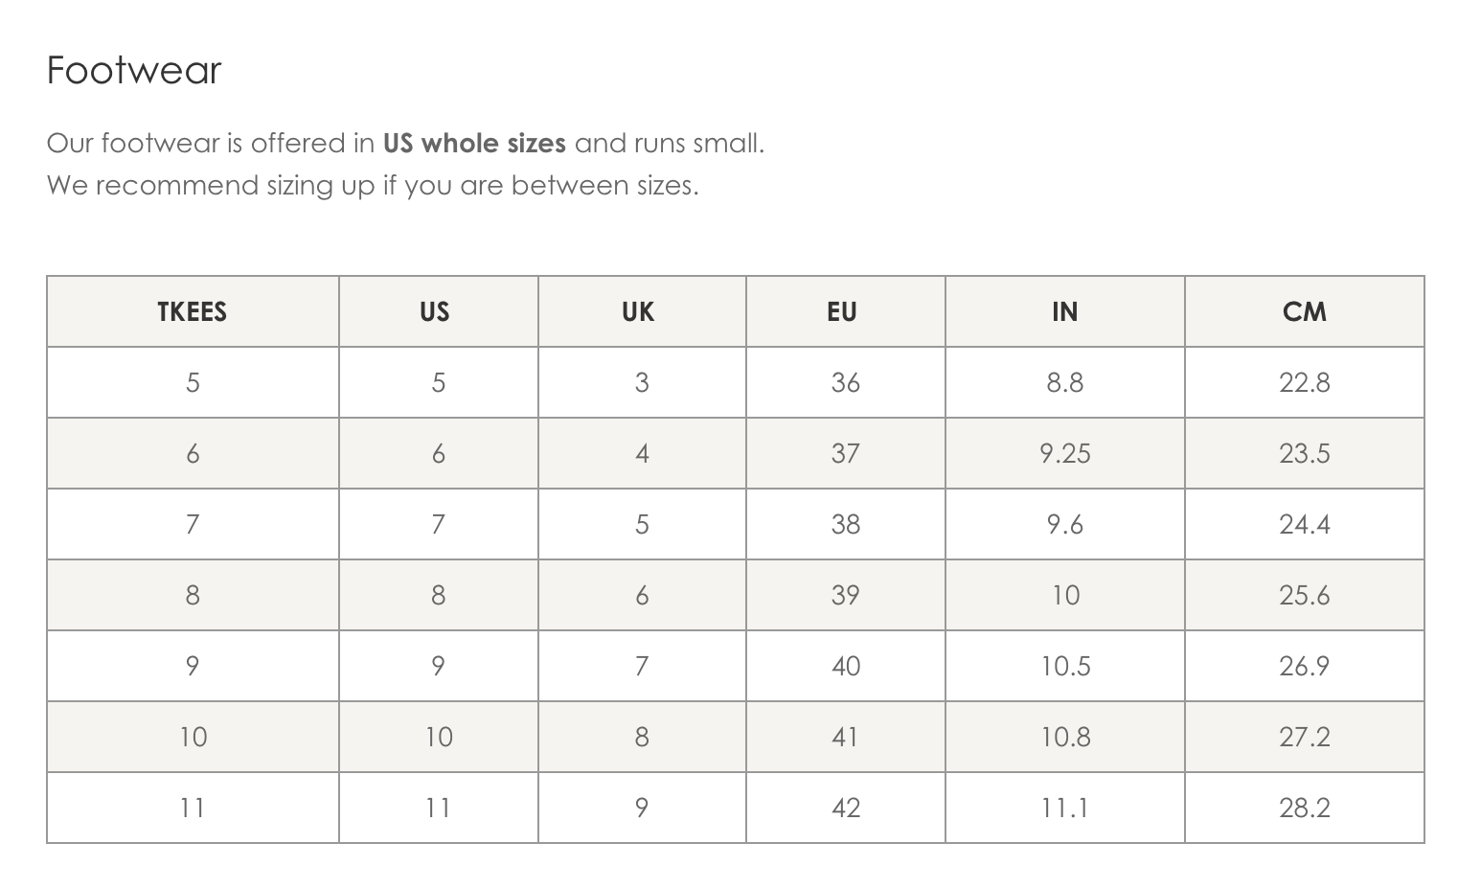
Task: Click the 9.25 inches cell
Action: point(1065,453)
